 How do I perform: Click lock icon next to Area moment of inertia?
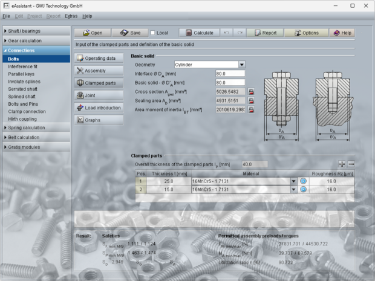251,110
